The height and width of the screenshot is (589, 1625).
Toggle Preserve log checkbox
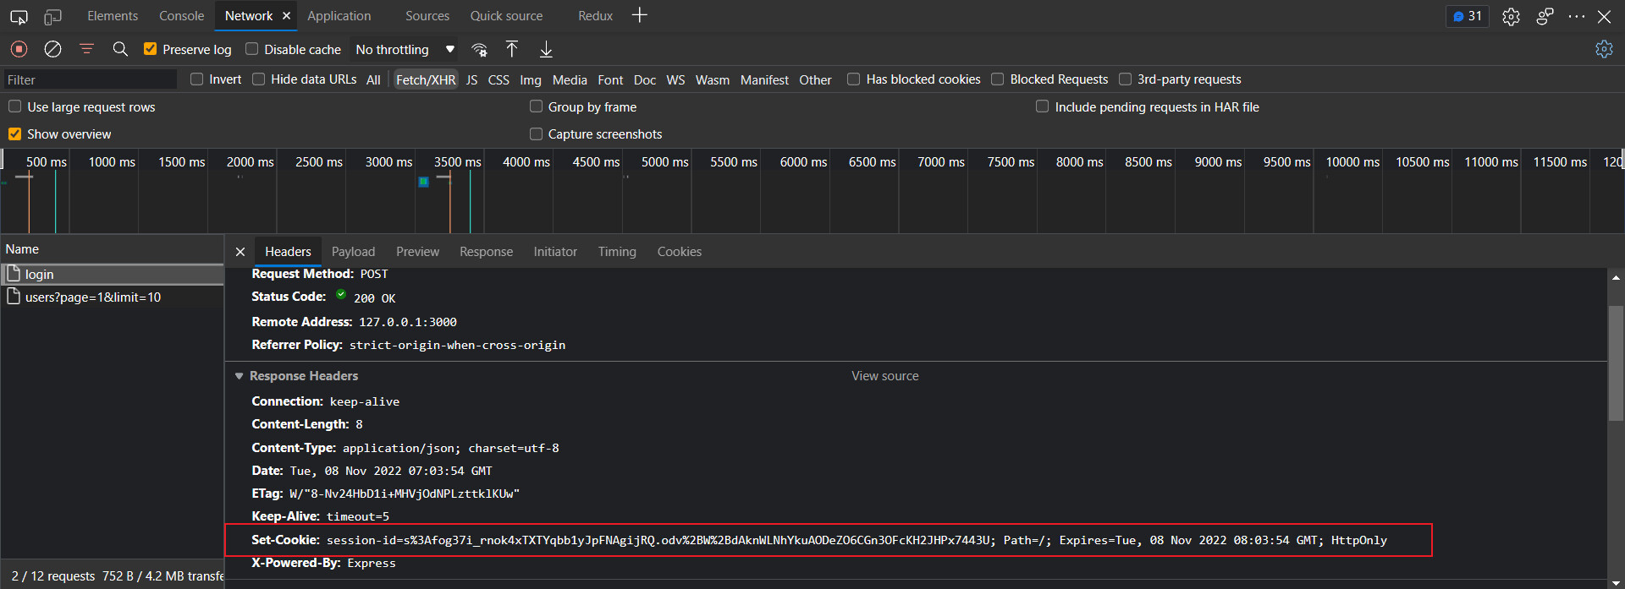(151, 49)
